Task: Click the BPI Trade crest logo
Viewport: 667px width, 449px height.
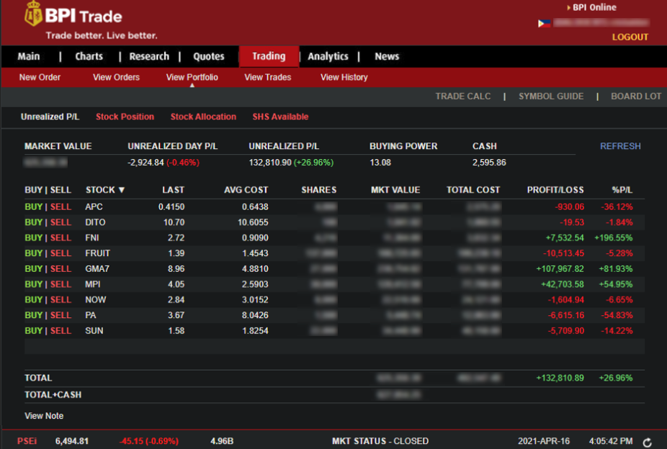Action: [33, 14]
